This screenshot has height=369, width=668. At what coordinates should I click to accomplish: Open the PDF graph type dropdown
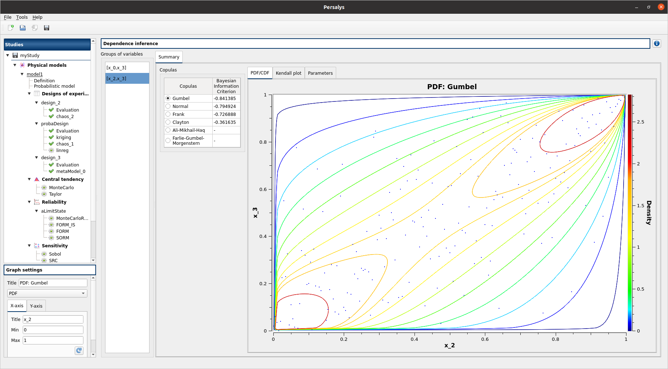(x=47, y=294)
